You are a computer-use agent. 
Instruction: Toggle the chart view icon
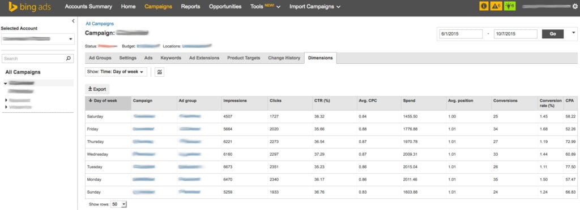click(159, 72)
